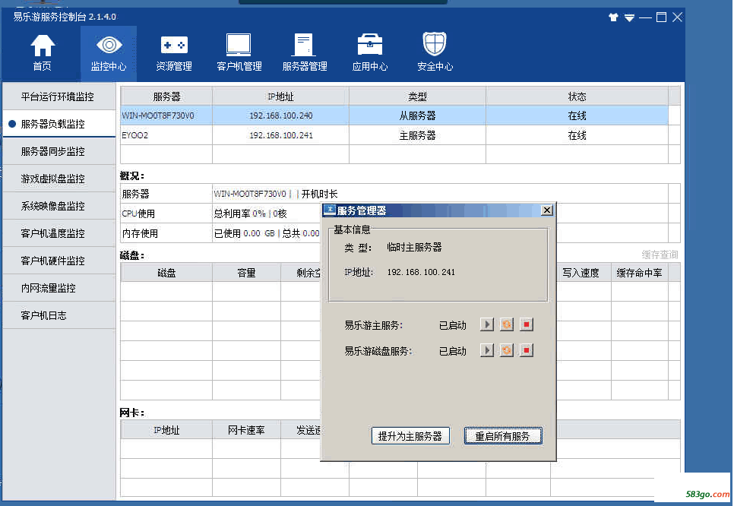The height and width of the screenshot is (506, 734).
Task: Click the skin shirt icon in title bar
Action: 613,17
